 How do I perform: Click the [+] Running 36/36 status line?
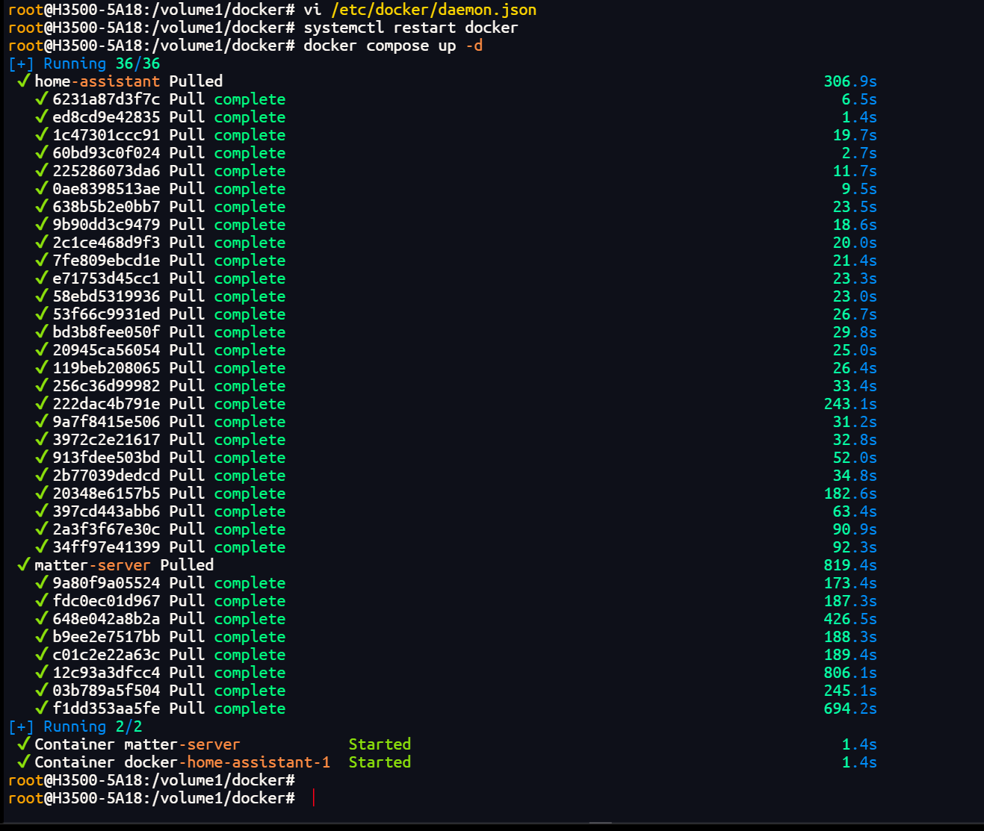[x=84, y=63]
